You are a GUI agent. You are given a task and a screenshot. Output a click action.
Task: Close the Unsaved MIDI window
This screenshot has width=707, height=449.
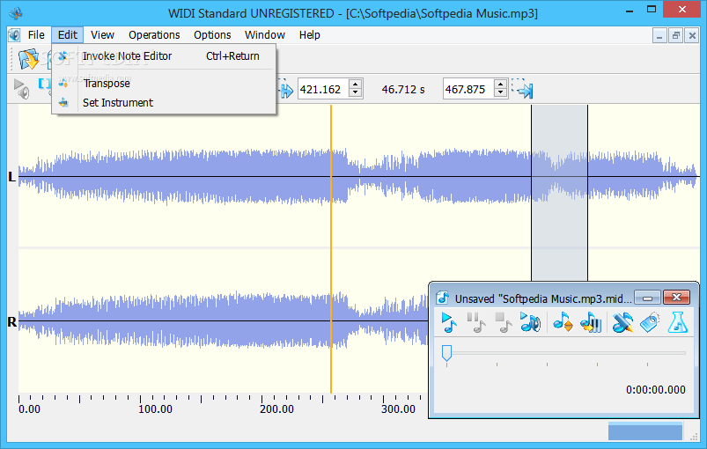point(676,298)
